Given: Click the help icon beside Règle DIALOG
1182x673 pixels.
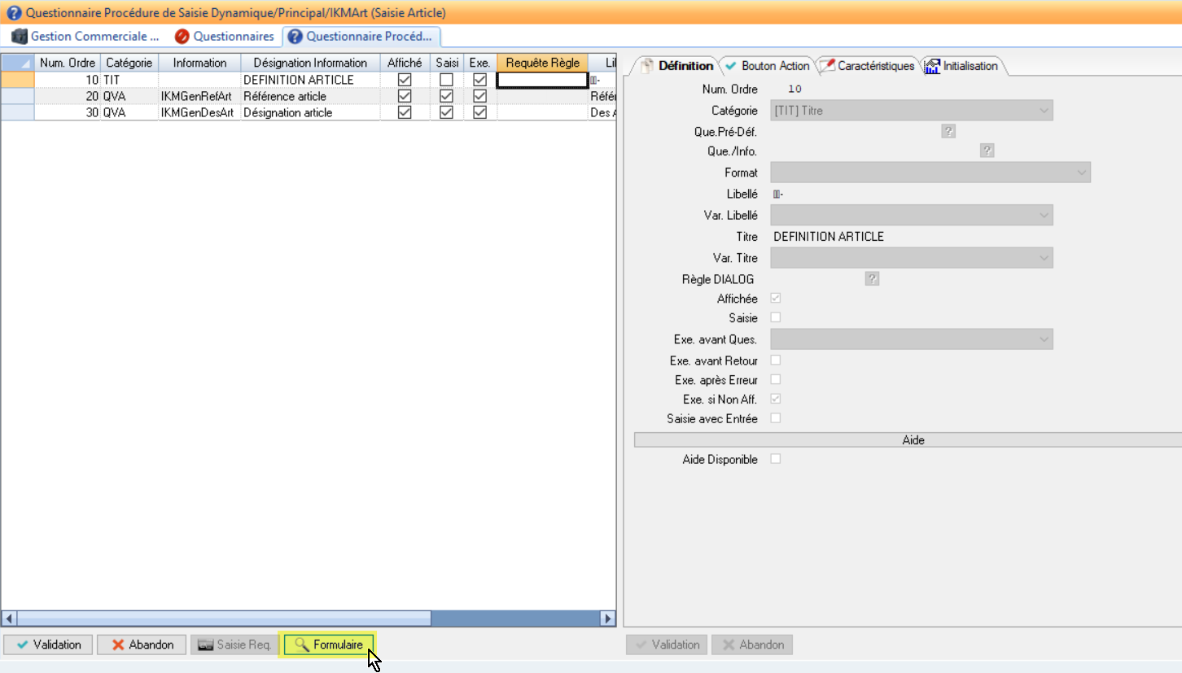Looking at the screenshot, I should coord(872,279).
